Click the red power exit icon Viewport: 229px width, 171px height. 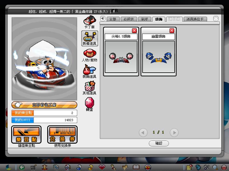click(x=224, y=168)
